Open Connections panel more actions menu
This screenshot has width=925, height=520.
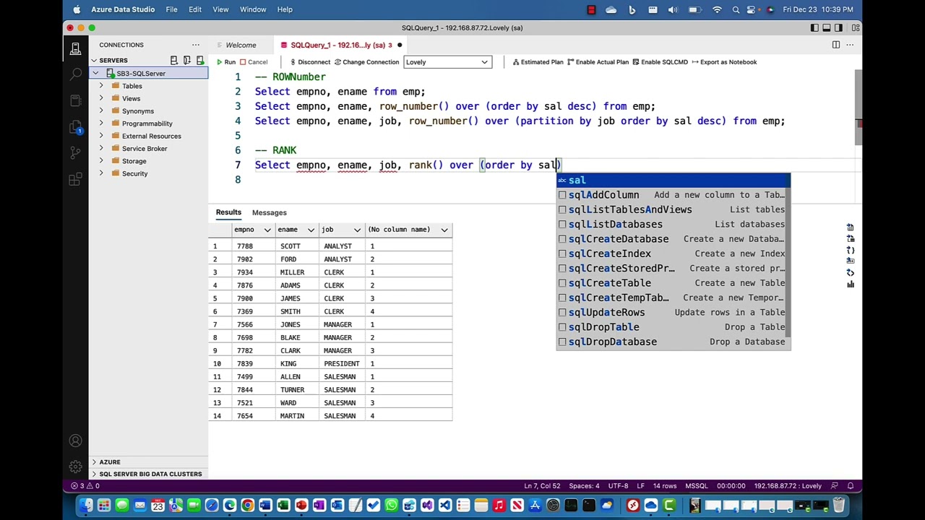[195, 45]
